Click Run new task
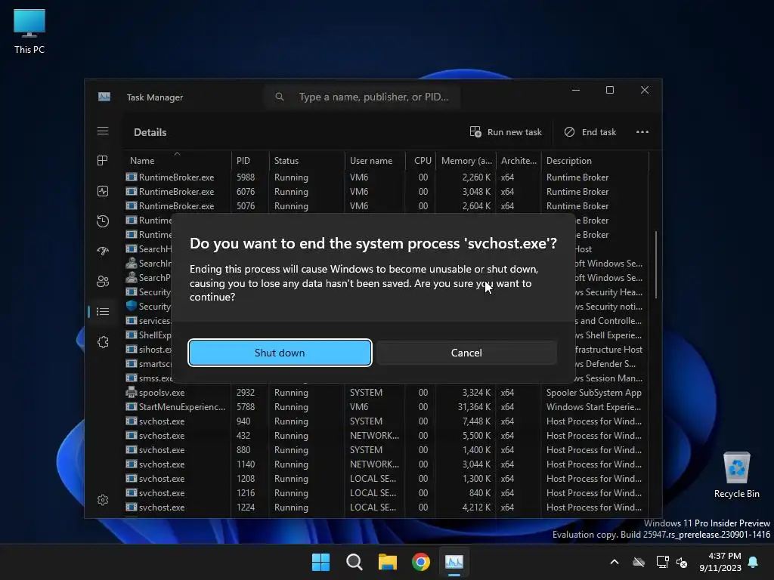Image resolution: width=774 pixels, height=580 pixels. pos(506,131)
